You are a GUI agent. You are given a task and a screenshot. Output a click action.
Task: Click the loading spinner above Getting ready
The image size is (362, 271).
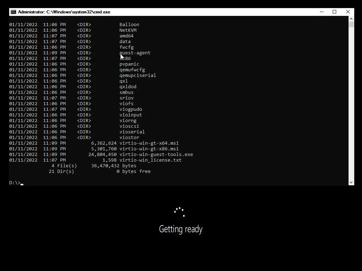(180, 212)
